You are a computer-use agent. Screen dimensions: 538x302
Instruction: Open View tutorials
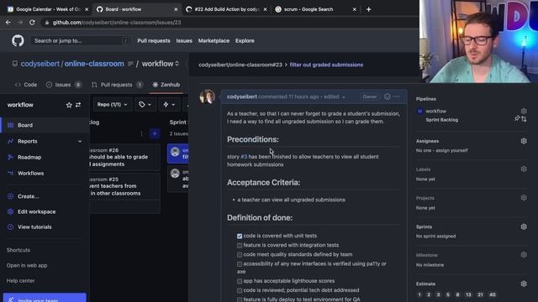[34, 227]
